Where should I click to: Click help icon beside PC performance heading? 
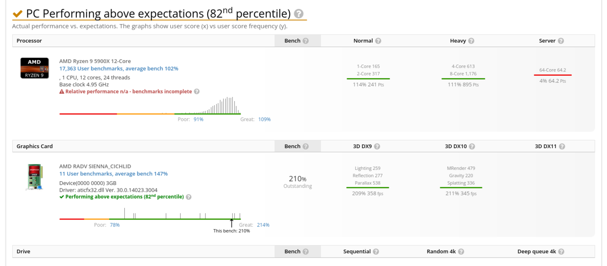[x=299, y=14]
